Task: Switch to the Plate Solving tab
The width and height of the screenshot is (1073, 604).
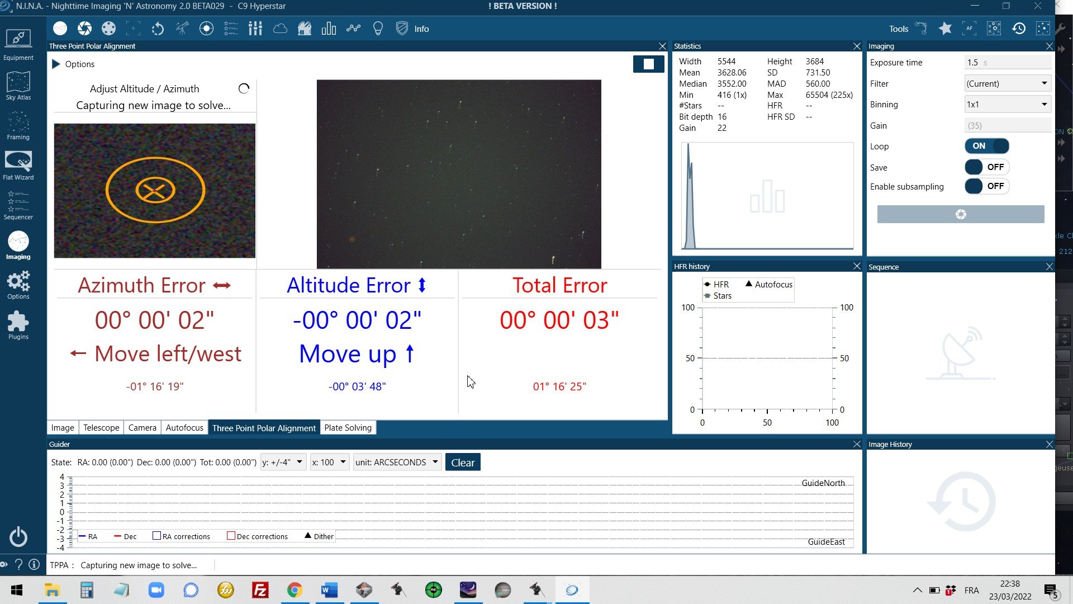Action: pyautogui.click(x=348, y=427)
